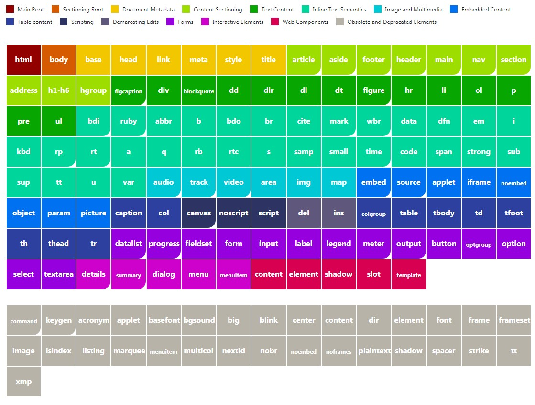
Task: Select the figcaption tile
Action: coord(129,90)
